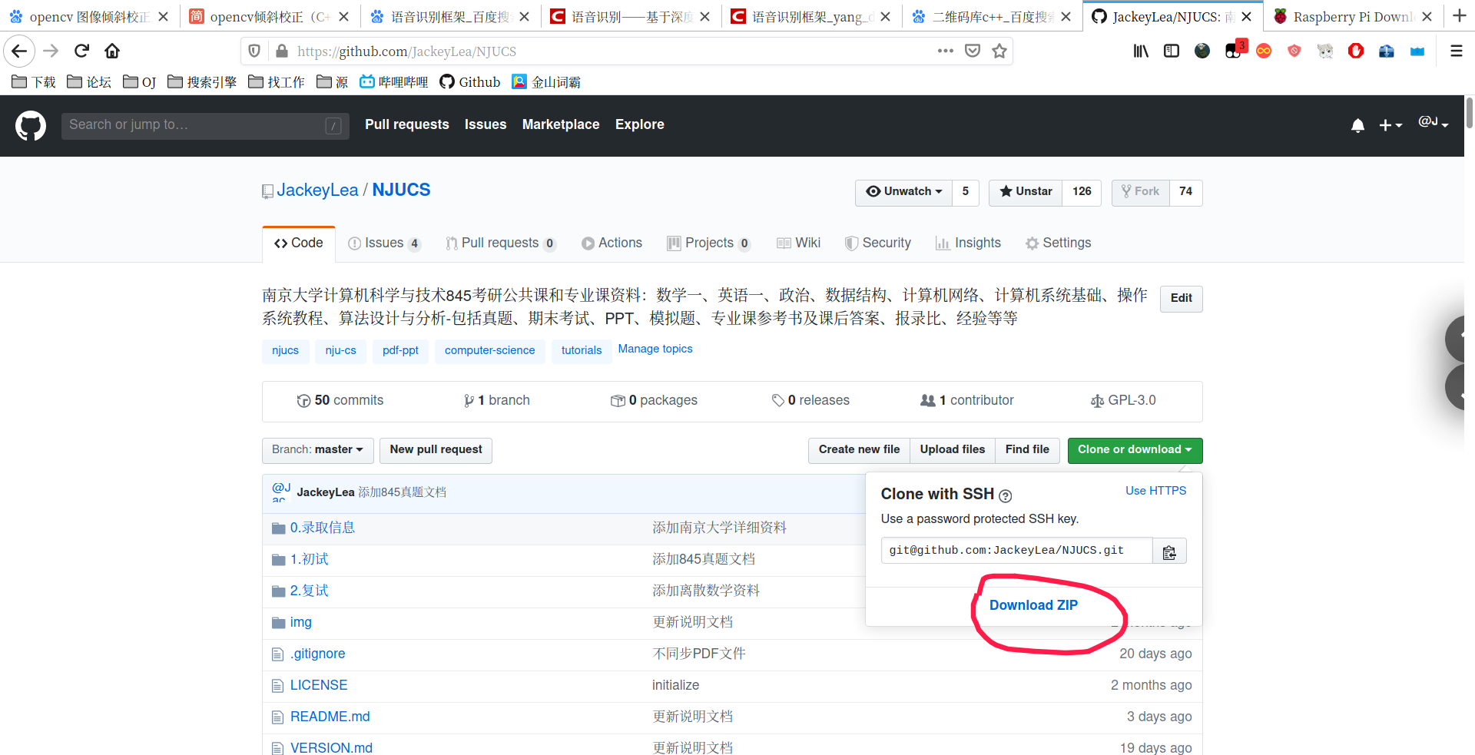The image size is (1475, 755).
Task: Open the 下载 bookmarks folder
Action: click(x=34, y=82)
